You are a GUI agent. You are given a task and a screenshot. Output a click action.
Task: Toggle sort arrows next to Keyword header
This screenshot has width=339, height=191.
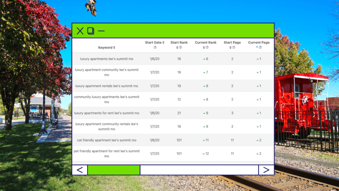tap(114, 48)
